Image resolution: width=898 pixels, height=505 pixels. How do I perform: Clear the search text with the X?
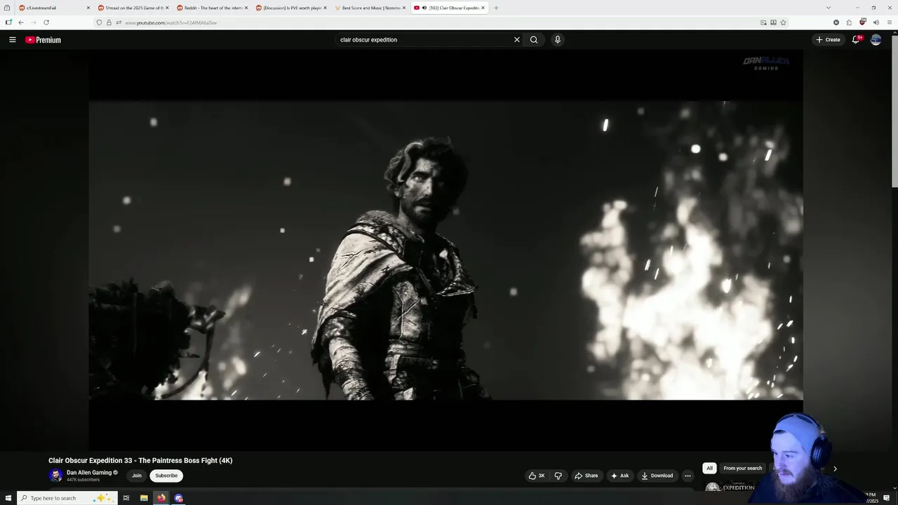point(517,40)
